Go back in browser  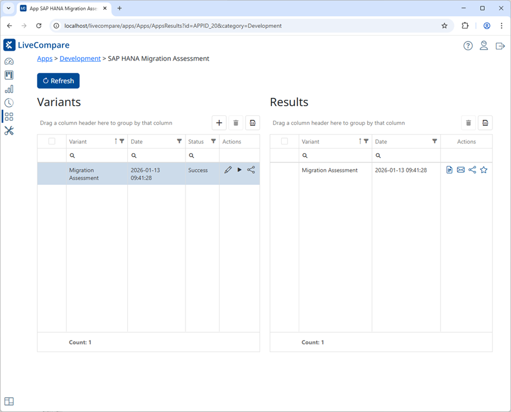[x=9, y=26]
